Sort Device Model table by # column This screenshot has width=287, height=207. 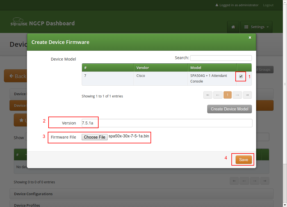point(108,68)
